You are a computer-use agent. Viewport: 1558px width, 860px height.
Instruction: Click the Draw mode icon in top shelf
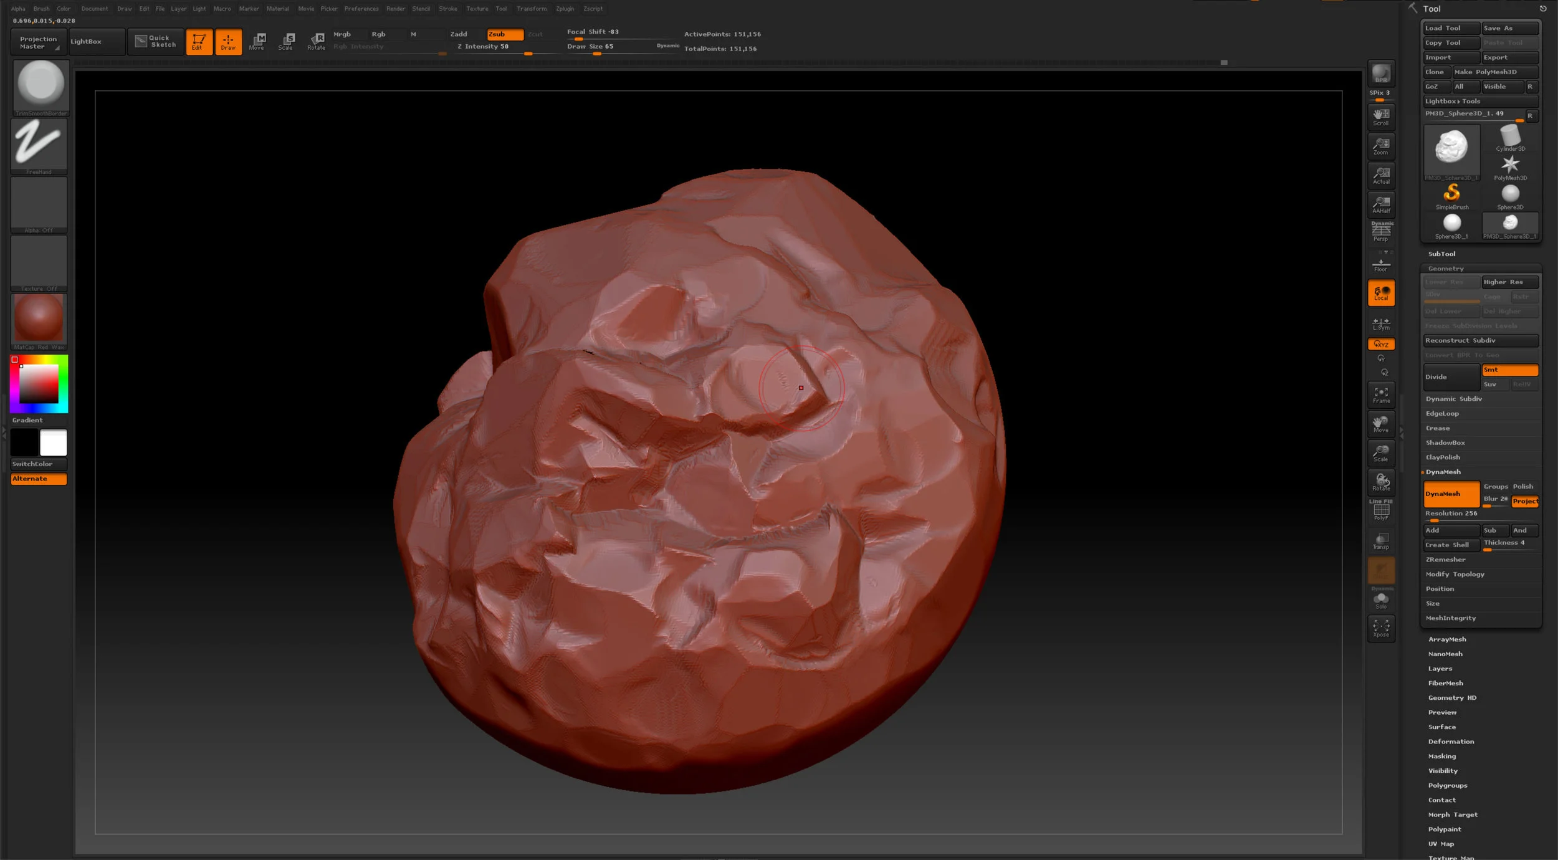[x=228, y=42]
